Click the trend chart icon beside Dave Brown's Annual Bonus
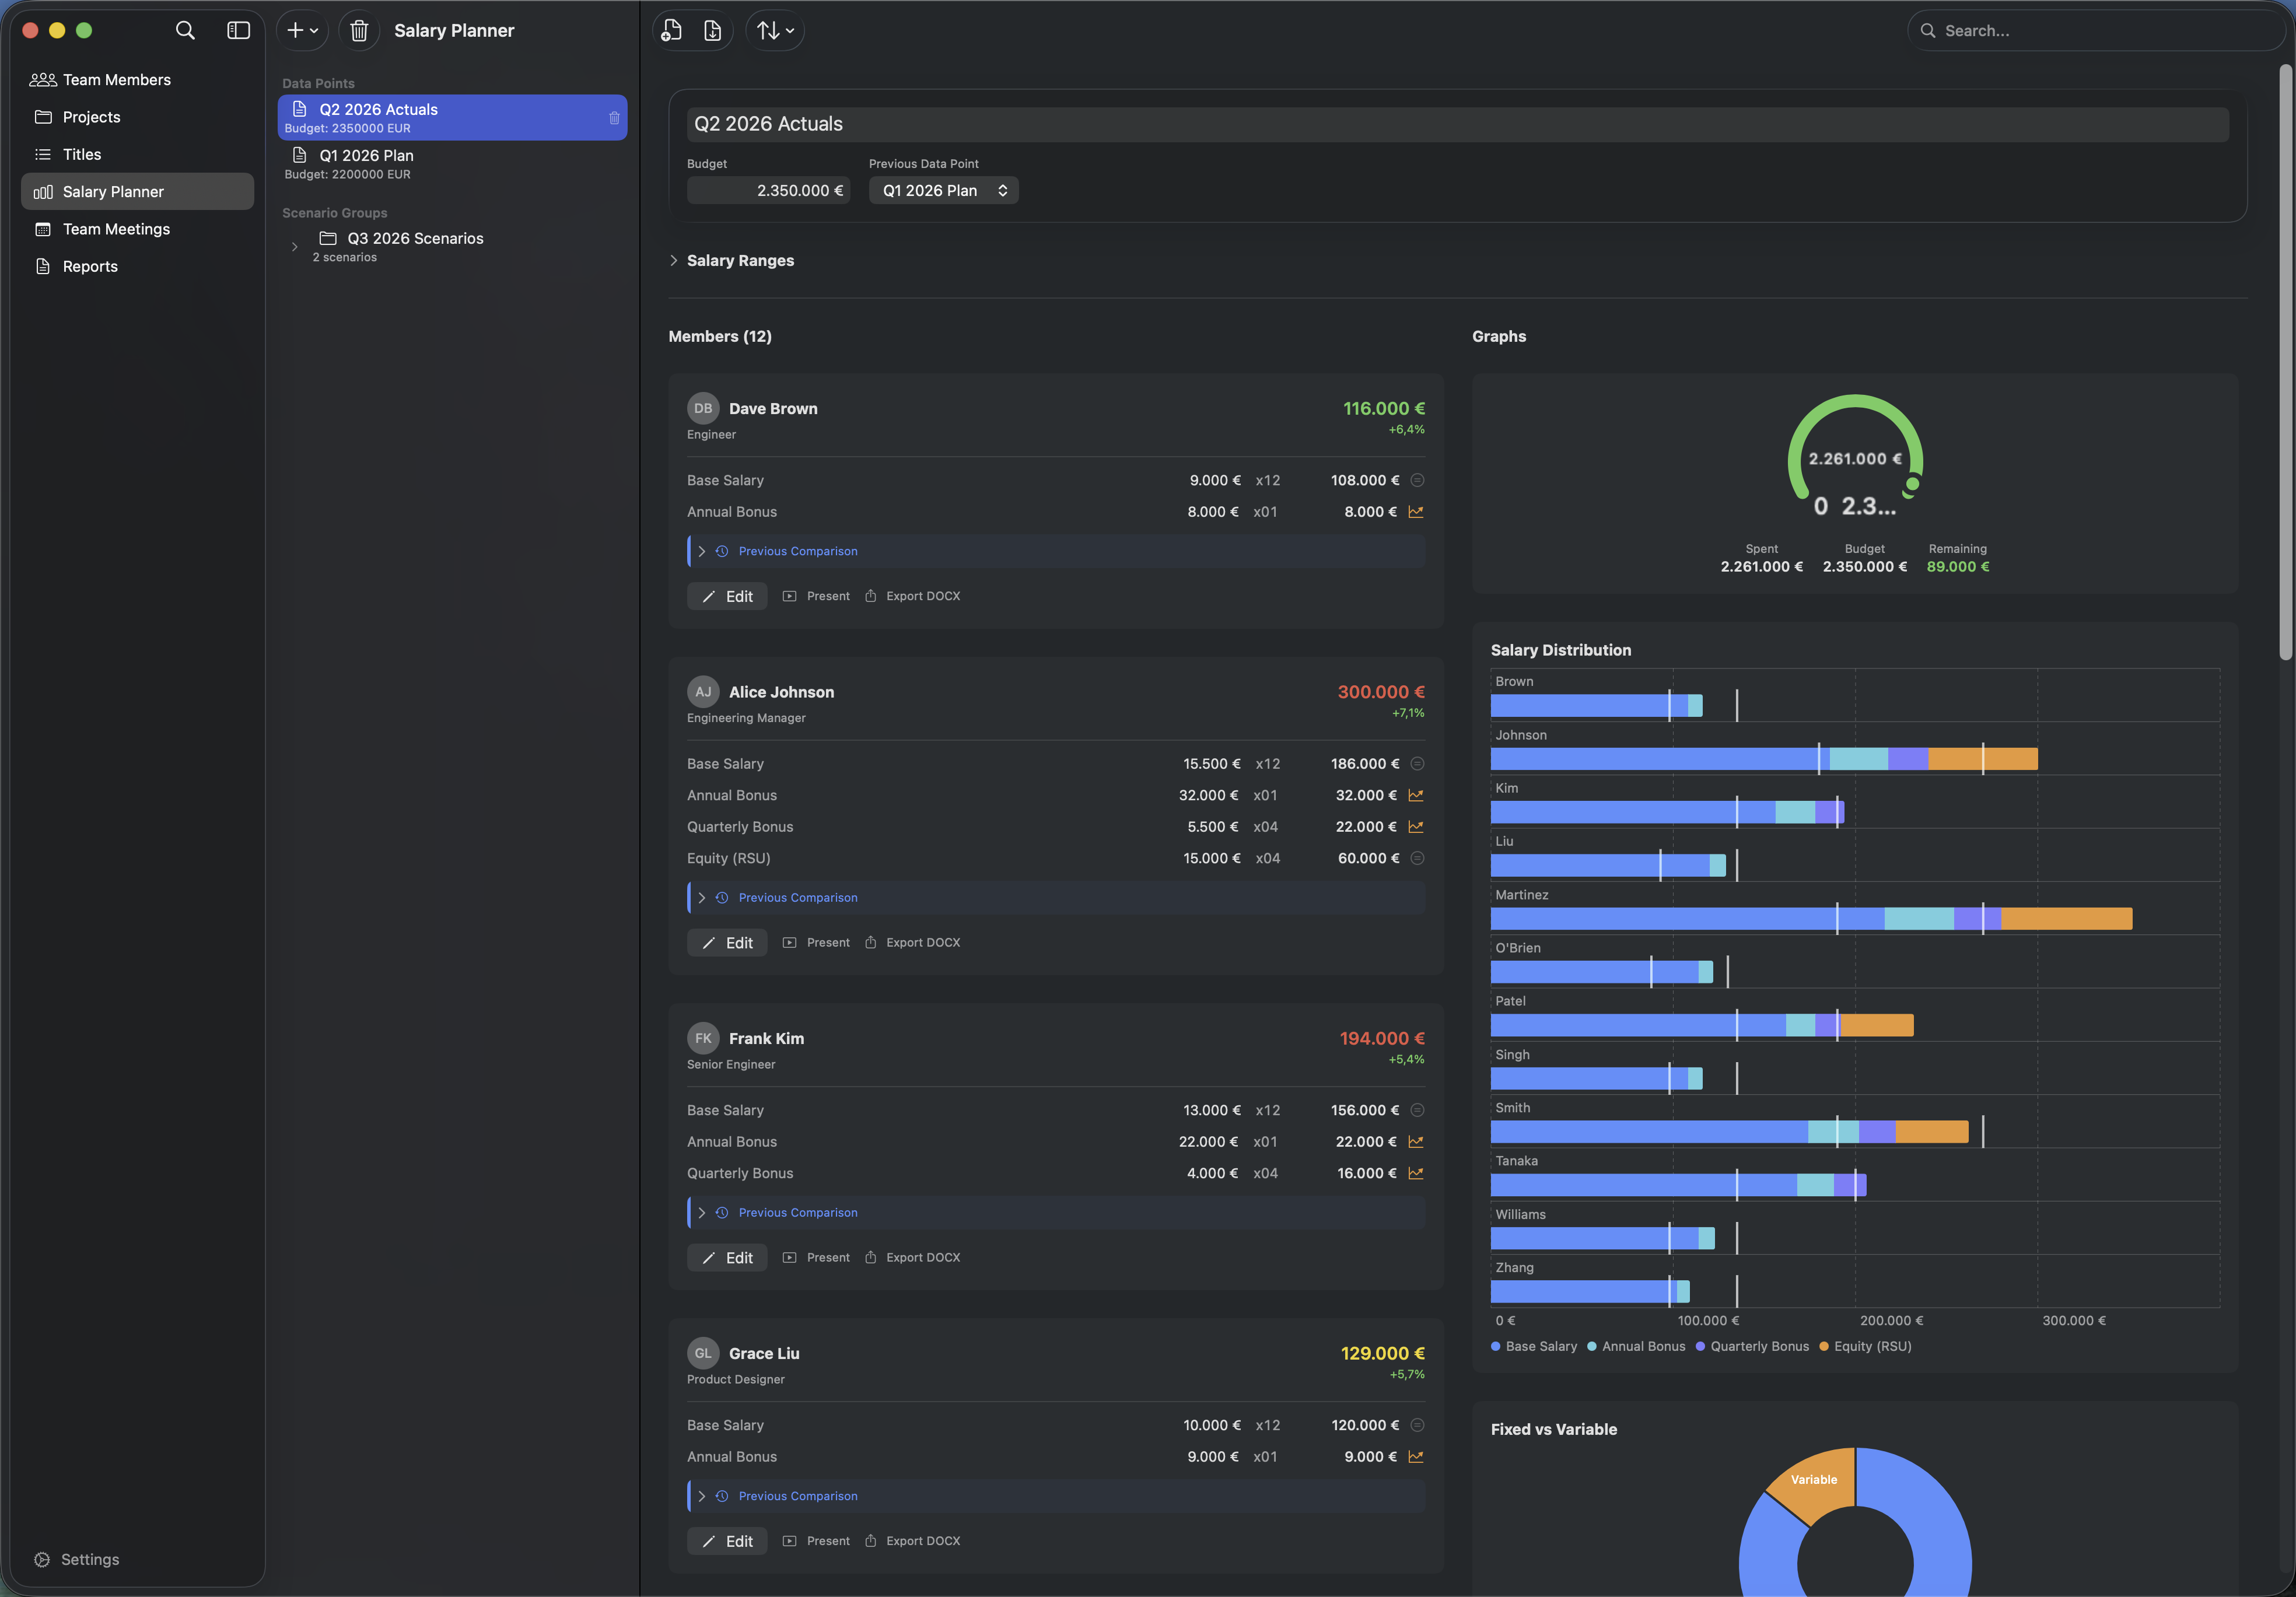 click(x=1416, y=512)
